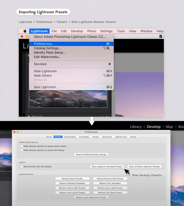
Task: Click Restore Auto Layout Presets button
Action: (72, 193)
